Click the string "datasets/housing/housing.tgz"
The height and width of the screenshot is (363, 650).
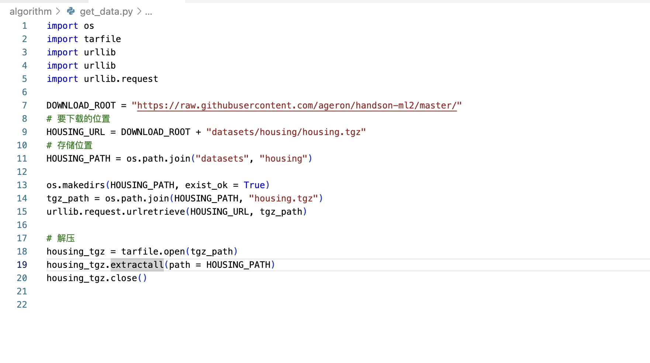coord(286,132)
